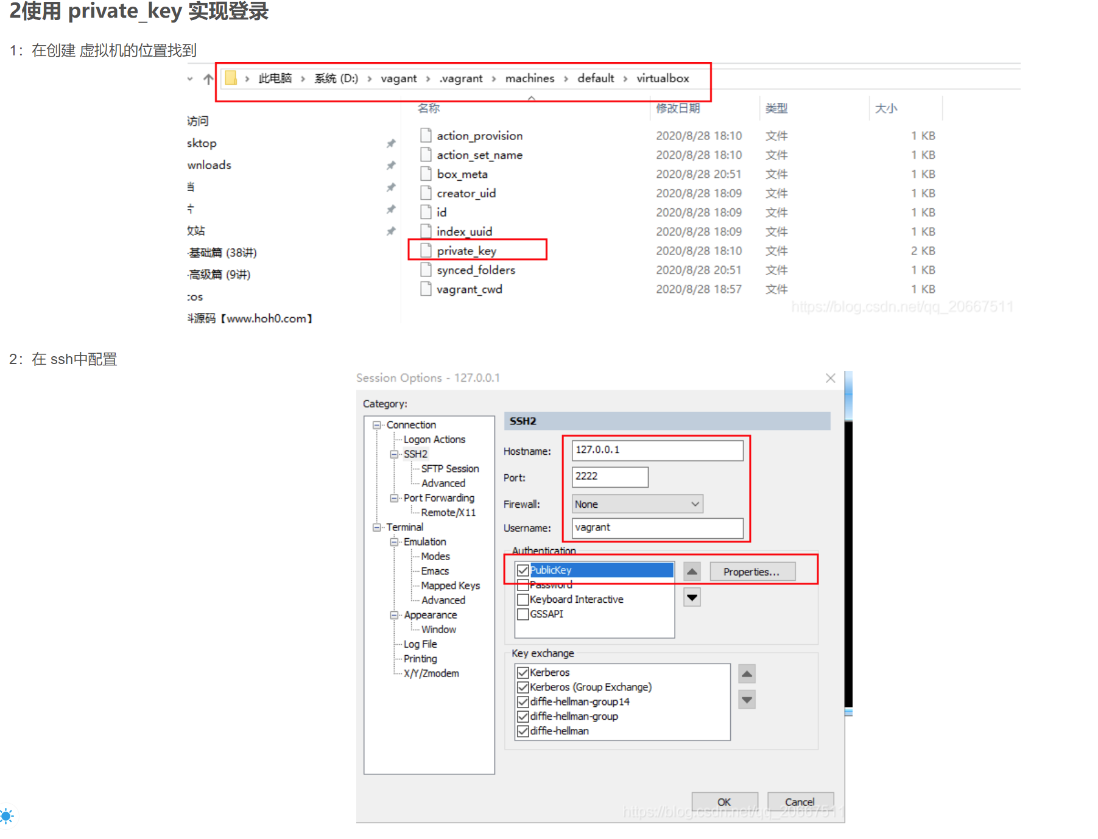
Task: Collapse the Appearance tree node
Action: click(394, 615)
